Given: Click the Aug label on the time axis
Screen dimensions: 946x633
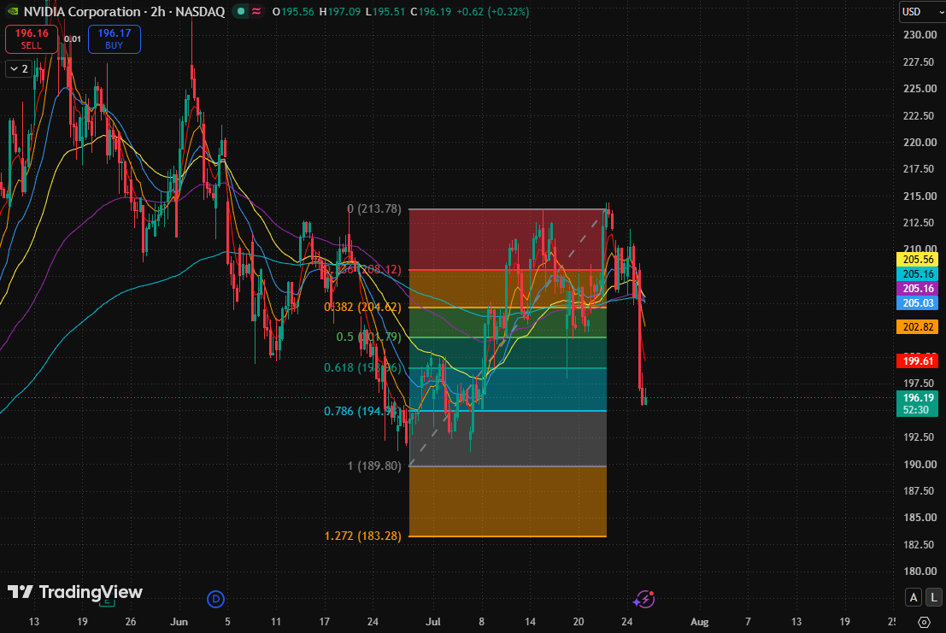Looking at the screenshot, I should click(699, 622).
